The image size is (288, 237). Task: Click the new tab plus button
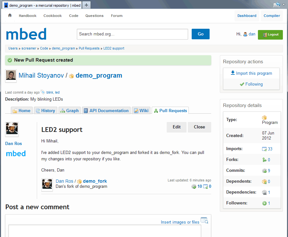pyautogui.click(x=87, y=5)
